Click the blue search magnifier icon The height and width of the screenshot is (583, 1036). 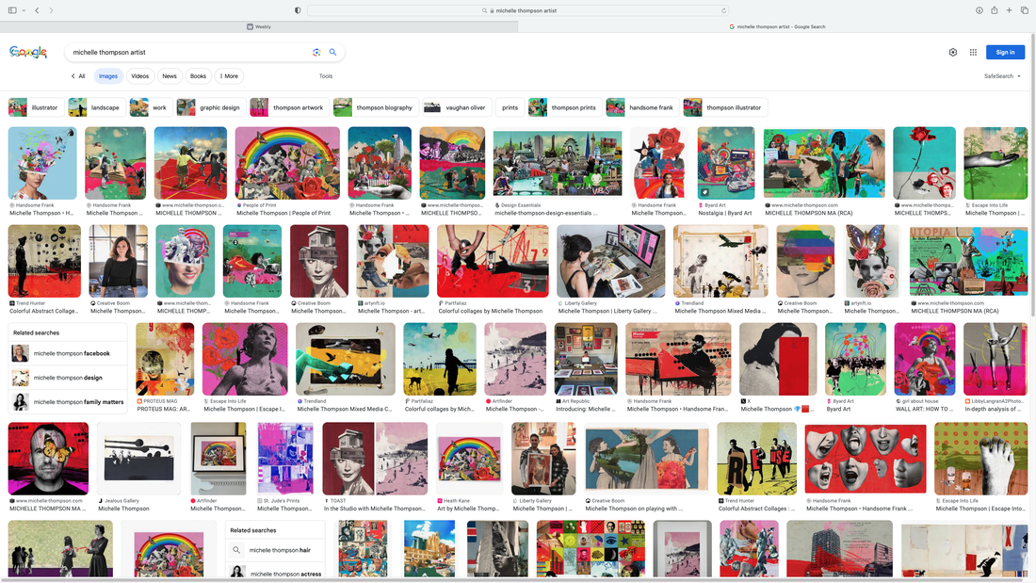(333, 52)
